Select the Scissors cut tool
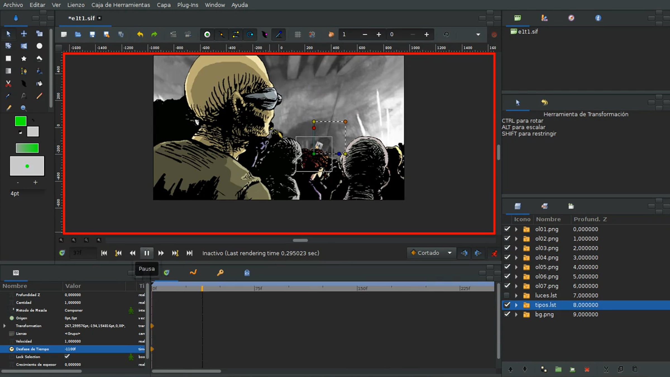The image size is (670, 377). coord(8,83)
